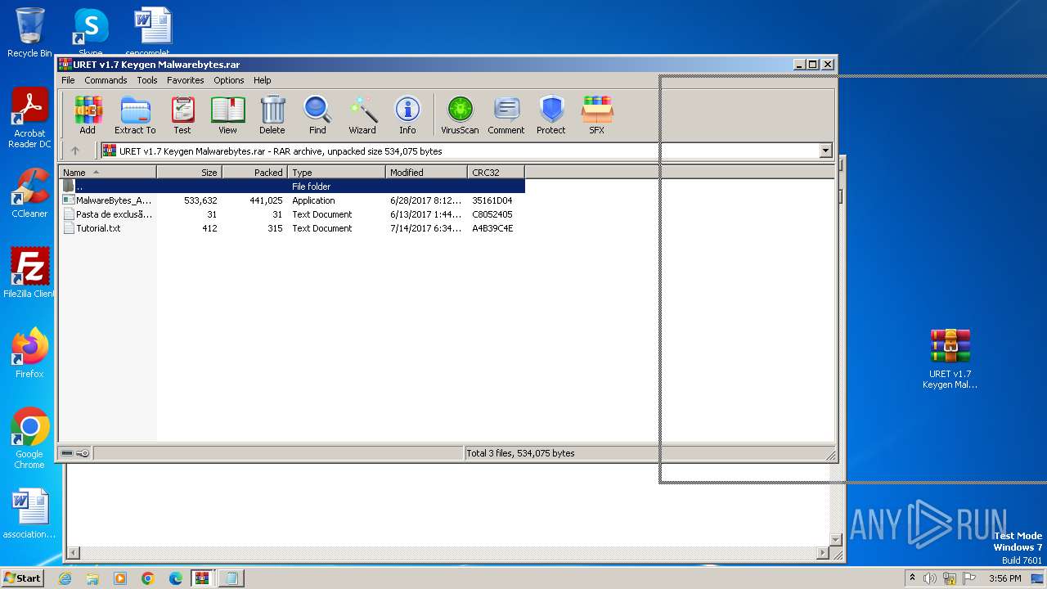Open Windows Explorer from taskbar
This screenshot has height=589, width=1047.
[x=92, y=578]
